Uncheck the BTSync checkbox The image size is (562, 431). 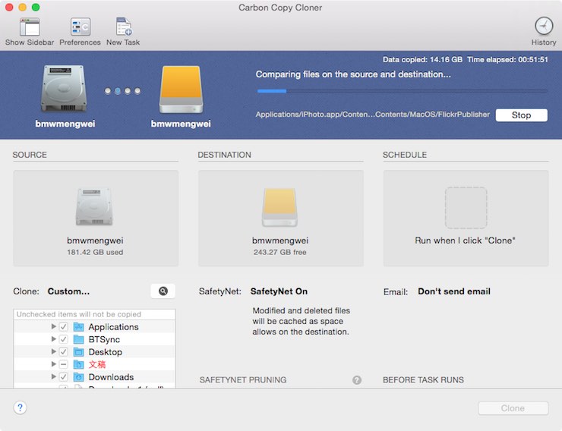click(64, 339)
